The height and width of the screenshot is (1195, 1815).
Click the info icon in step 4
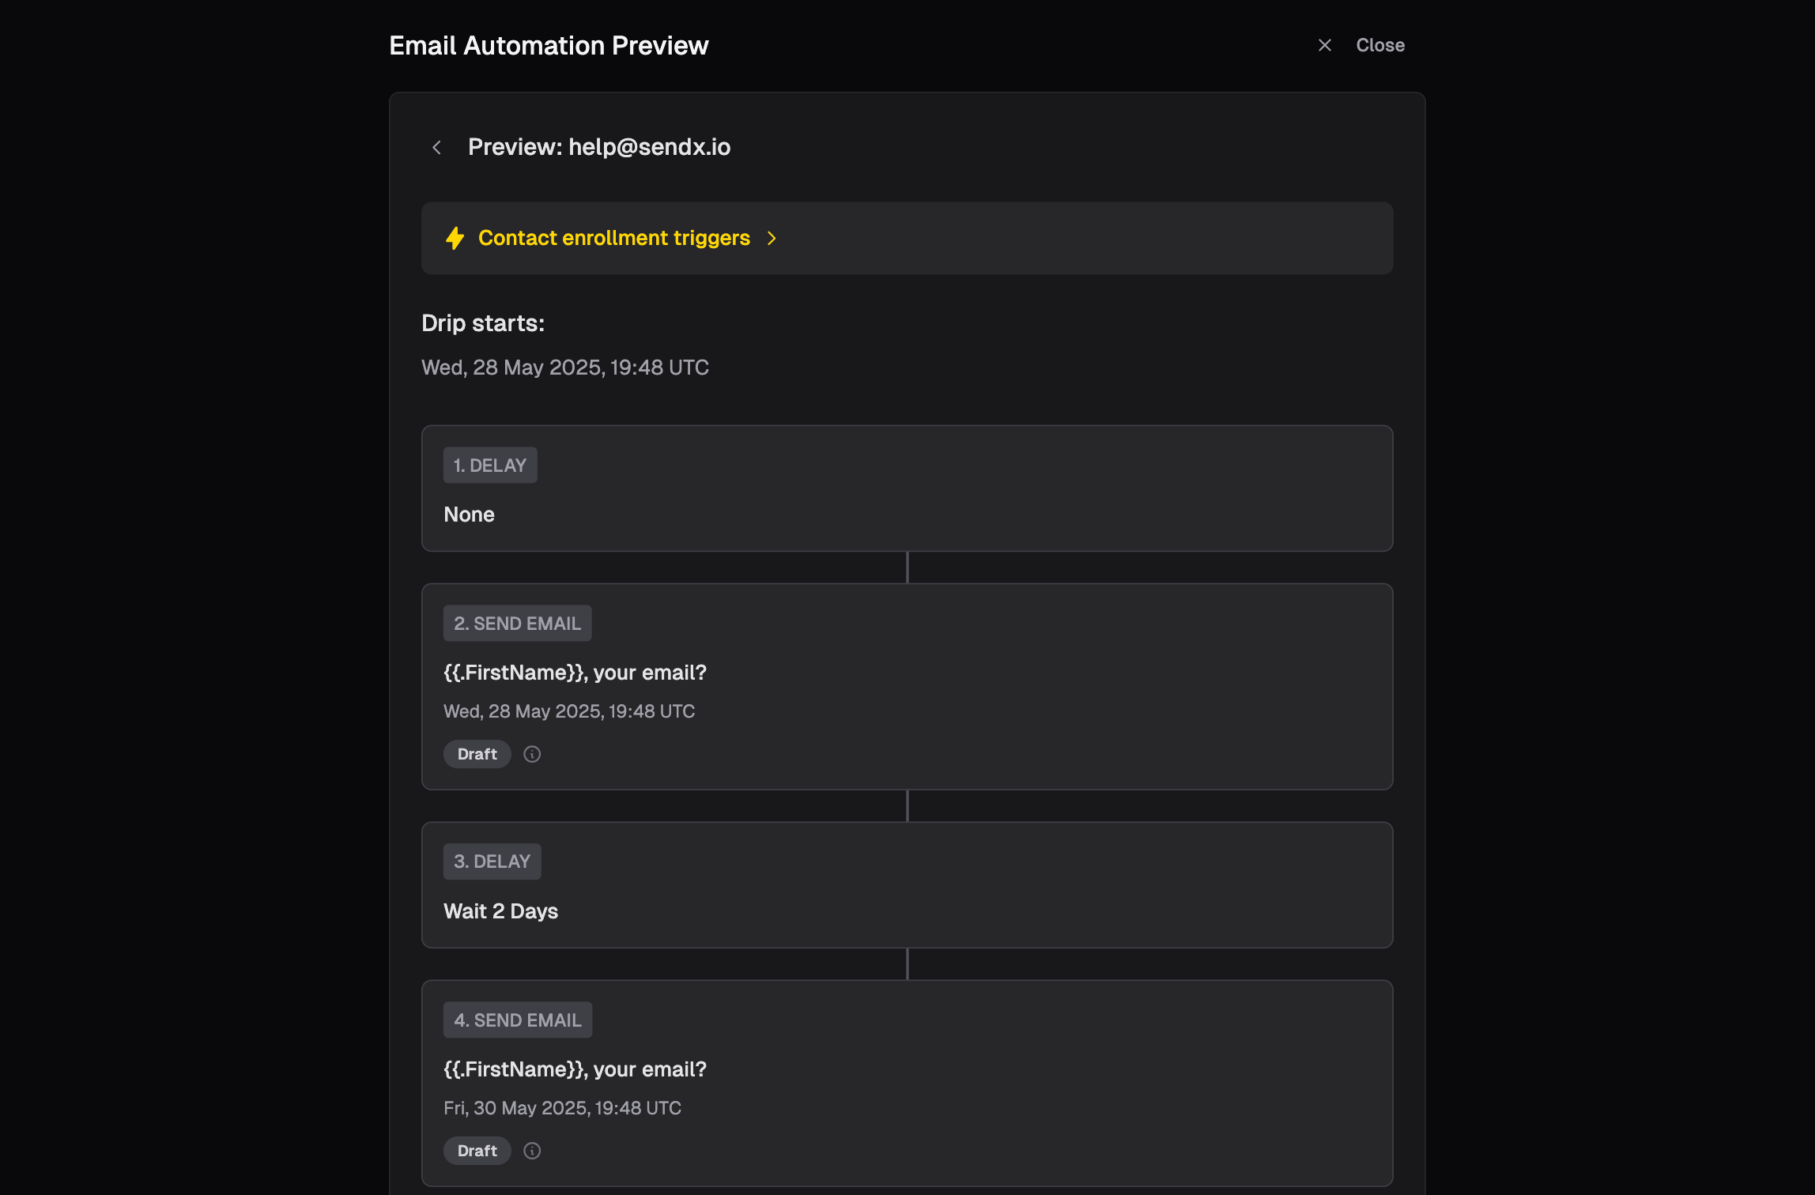(532, 1151)
